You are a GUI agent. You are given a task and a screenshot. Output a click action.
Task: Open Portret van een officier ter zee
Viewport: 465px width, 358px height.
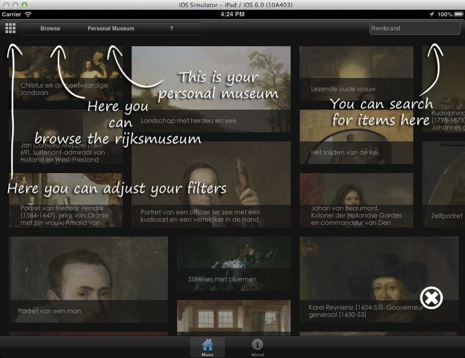click(211, 184)
